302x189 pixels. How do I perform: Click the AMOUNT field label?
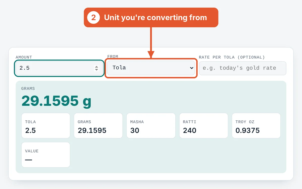click(x=24, y=57)
